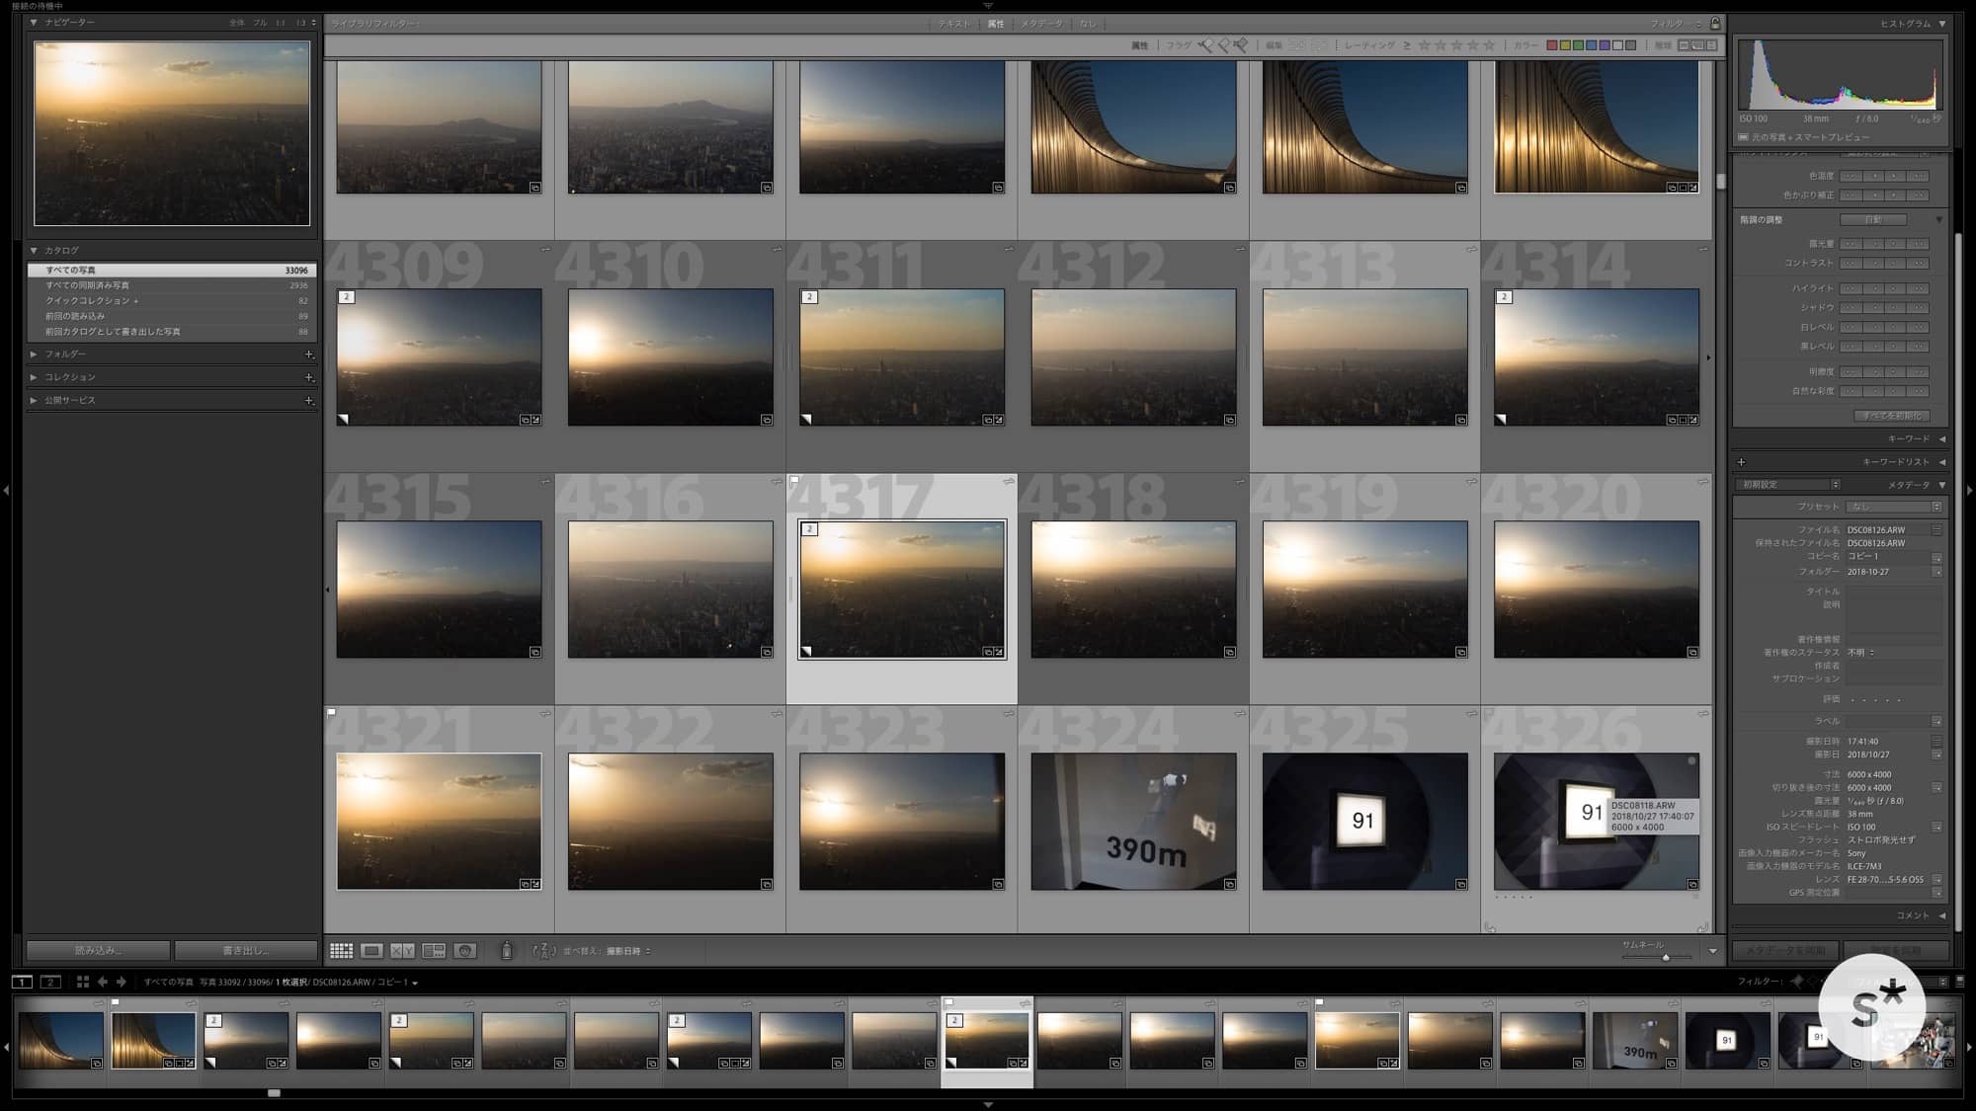Select テキスト filter tab
1976x1111 pixels.
(x=954, y=24)
